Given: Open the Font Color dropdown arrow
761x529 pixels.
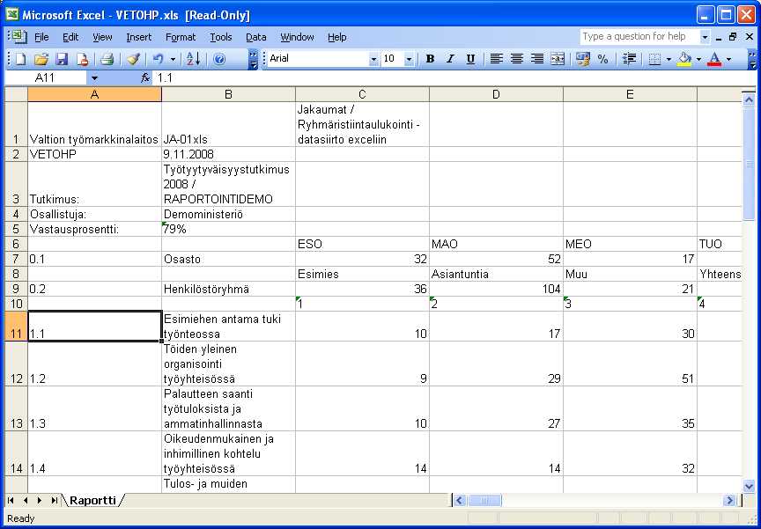Looking at the screenshot, I should 728,59.
